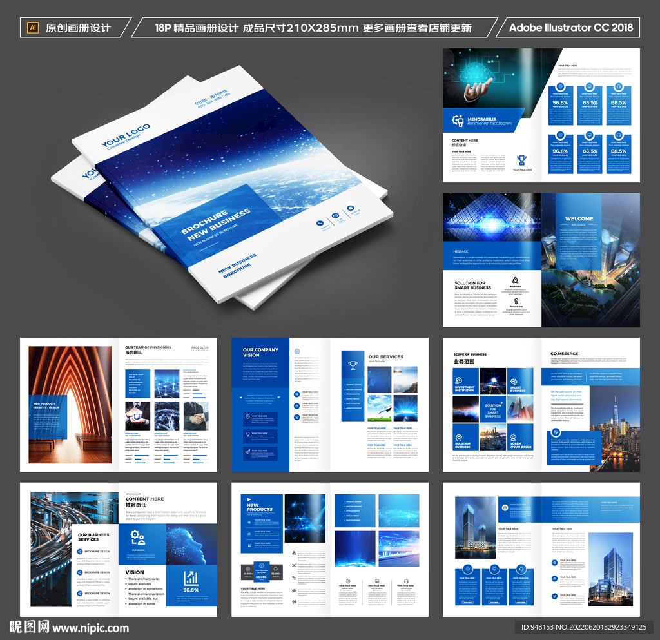Click the play arrow icon above 'NEW PRODUCTS'
Screen dimensions: 660x640
tap(249, 499)
